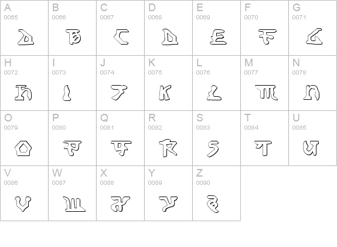Select the H glyph cell 0072

24,83
